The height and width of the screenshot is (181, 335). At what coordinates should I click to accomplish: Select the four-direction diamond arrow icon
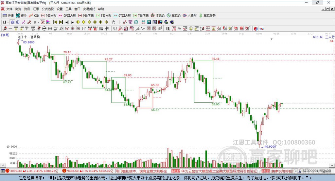click(101, 22)
